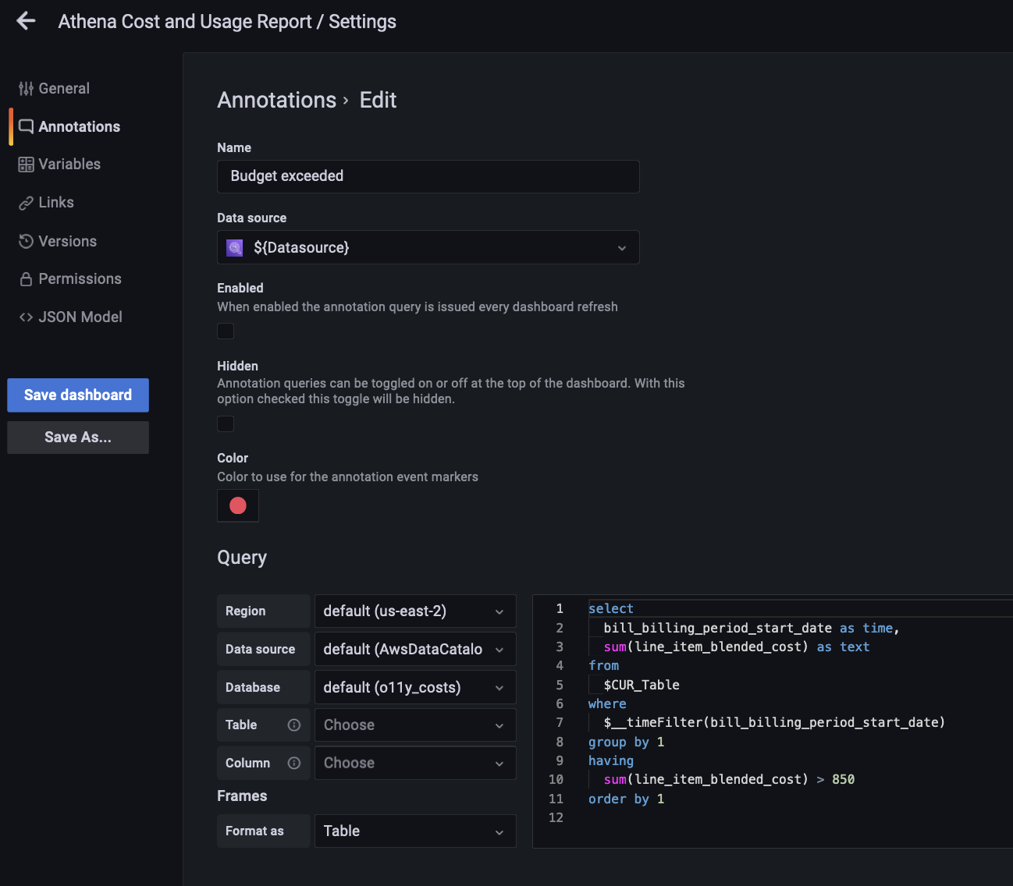Open the Database default (o11y_costs) dropdown

[414, 688]
